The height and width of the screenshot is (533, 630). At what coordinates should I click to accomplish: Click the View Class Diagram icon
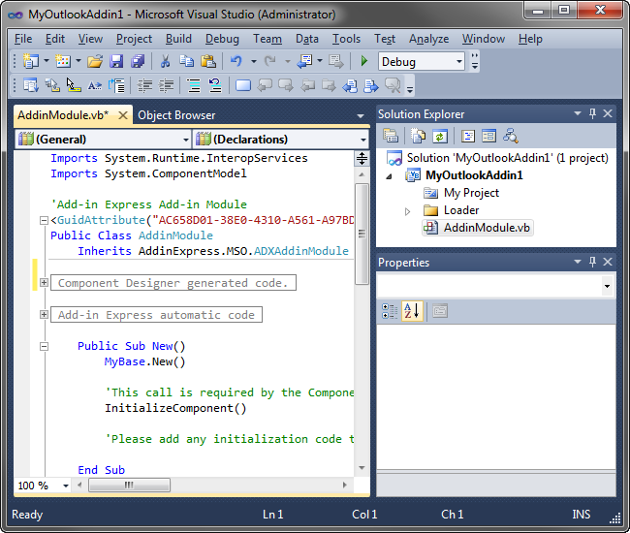coord(510,136)
